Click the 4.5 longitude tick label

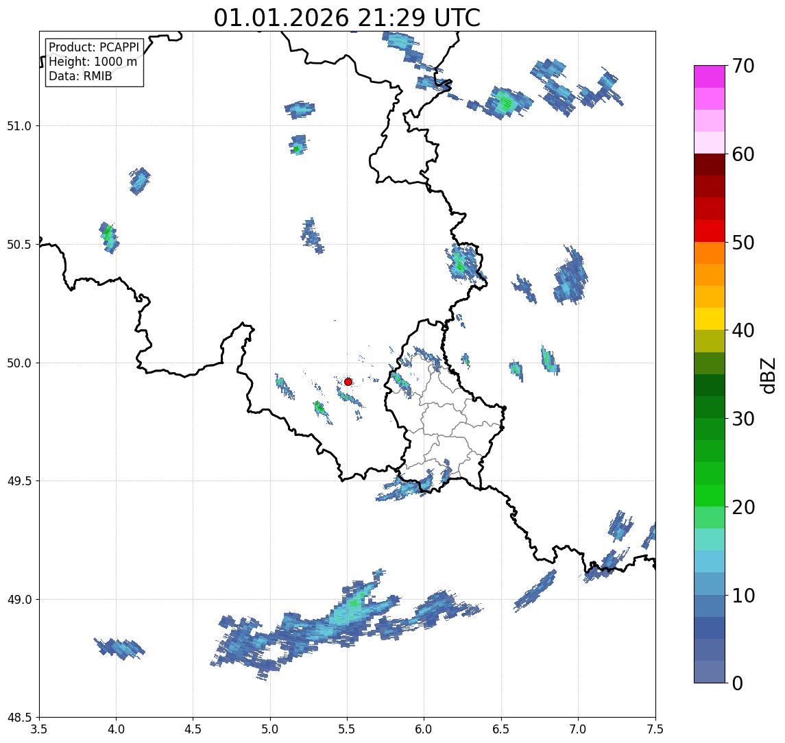pyautogui.click(x=193, y=729)
